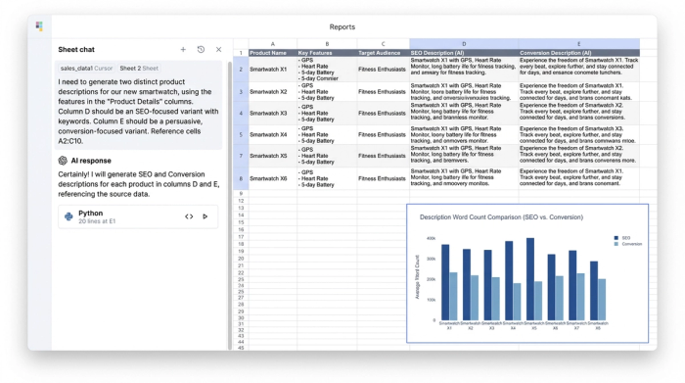Screen dimensions: 685x383
Task: Select the select-all corner cell of the grid
Action: [241, 44]
